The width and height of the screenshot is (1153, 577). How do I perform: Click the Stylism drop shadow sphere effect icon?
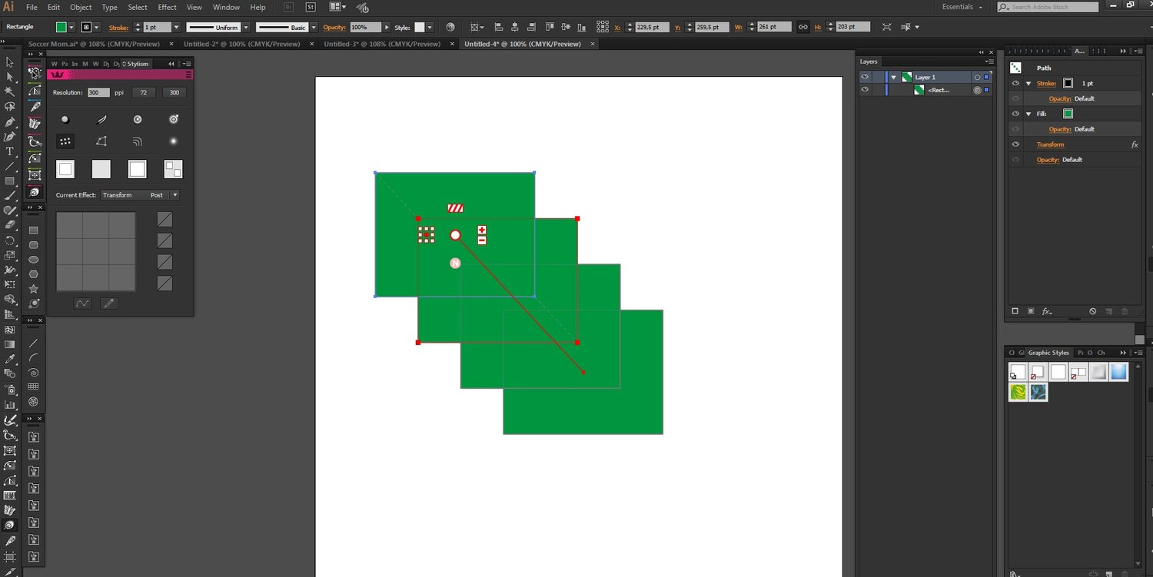(x=65, y=119)
